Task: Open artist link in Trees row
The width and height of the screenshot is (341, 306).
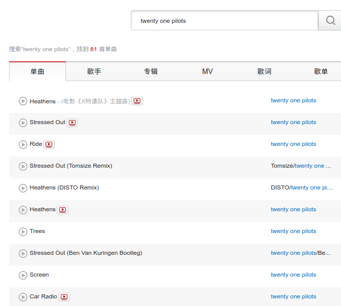Action: coord(293,231)
